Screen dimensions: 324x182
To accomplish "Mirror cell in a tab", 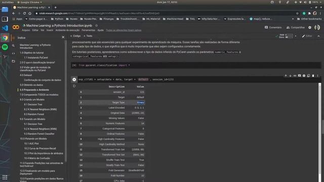I will (x=308, y=76).
